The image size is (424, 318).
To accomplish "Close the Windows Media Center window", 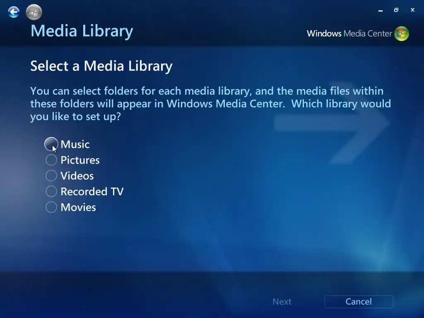I will click(412, 10).
